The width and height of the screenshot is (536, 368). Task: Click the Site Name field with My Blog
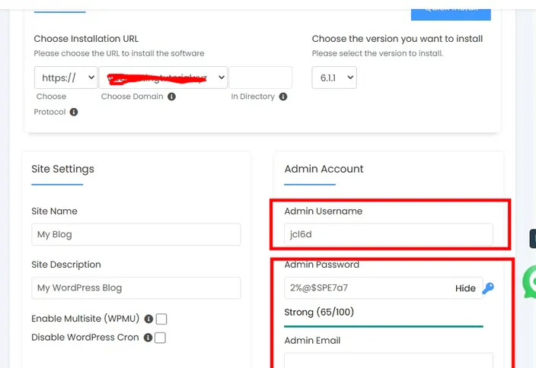(x=136, y=234)
